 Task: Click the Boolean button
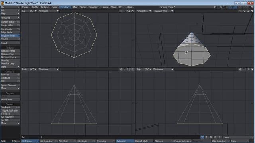[x=10, y=75]
